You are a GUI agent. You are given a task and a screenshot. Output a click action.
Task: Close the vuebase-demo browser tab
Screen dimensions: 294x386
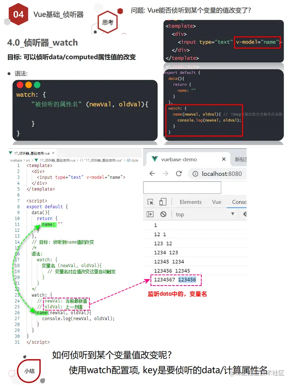(224, 159)
